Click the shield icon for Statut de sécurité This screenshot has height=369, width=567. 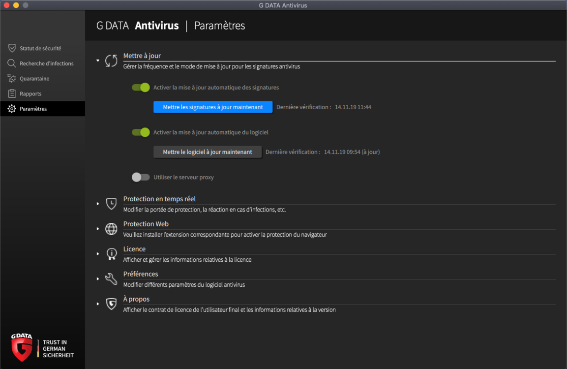[x=12, y=48]
